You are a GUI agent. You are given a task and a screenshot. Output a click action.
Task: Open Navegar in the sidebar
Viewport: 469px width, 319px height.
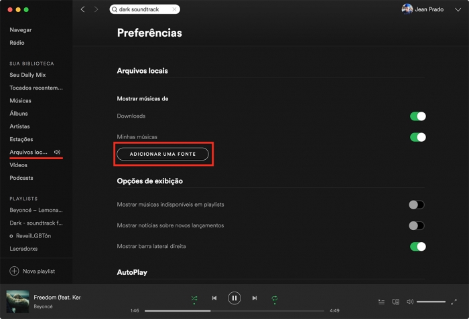point(21,30)
